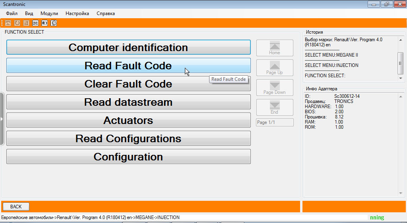Click the camera screenshot toolbar icon
The height and width of the screenshot is (223, 407).
pyautogui.click(x=45, y=23)
